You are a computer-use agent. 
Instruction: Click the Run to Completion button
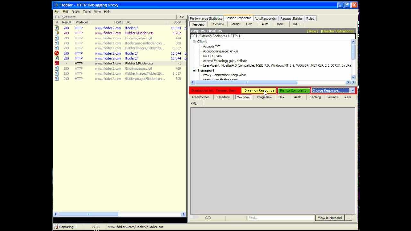tap(294, 90)
